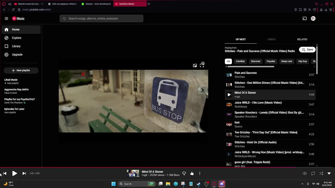Play gone girl feat. Trippie Redd
The image size is (335, 188).
[x=270, y=164]
